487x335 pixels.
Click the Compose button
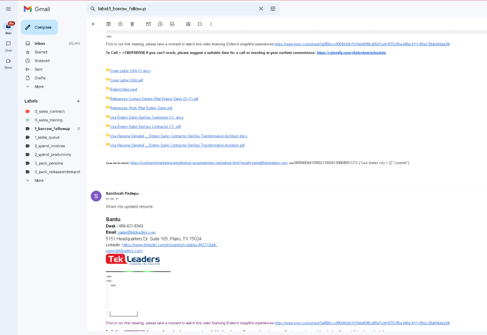tap(40, 27)
